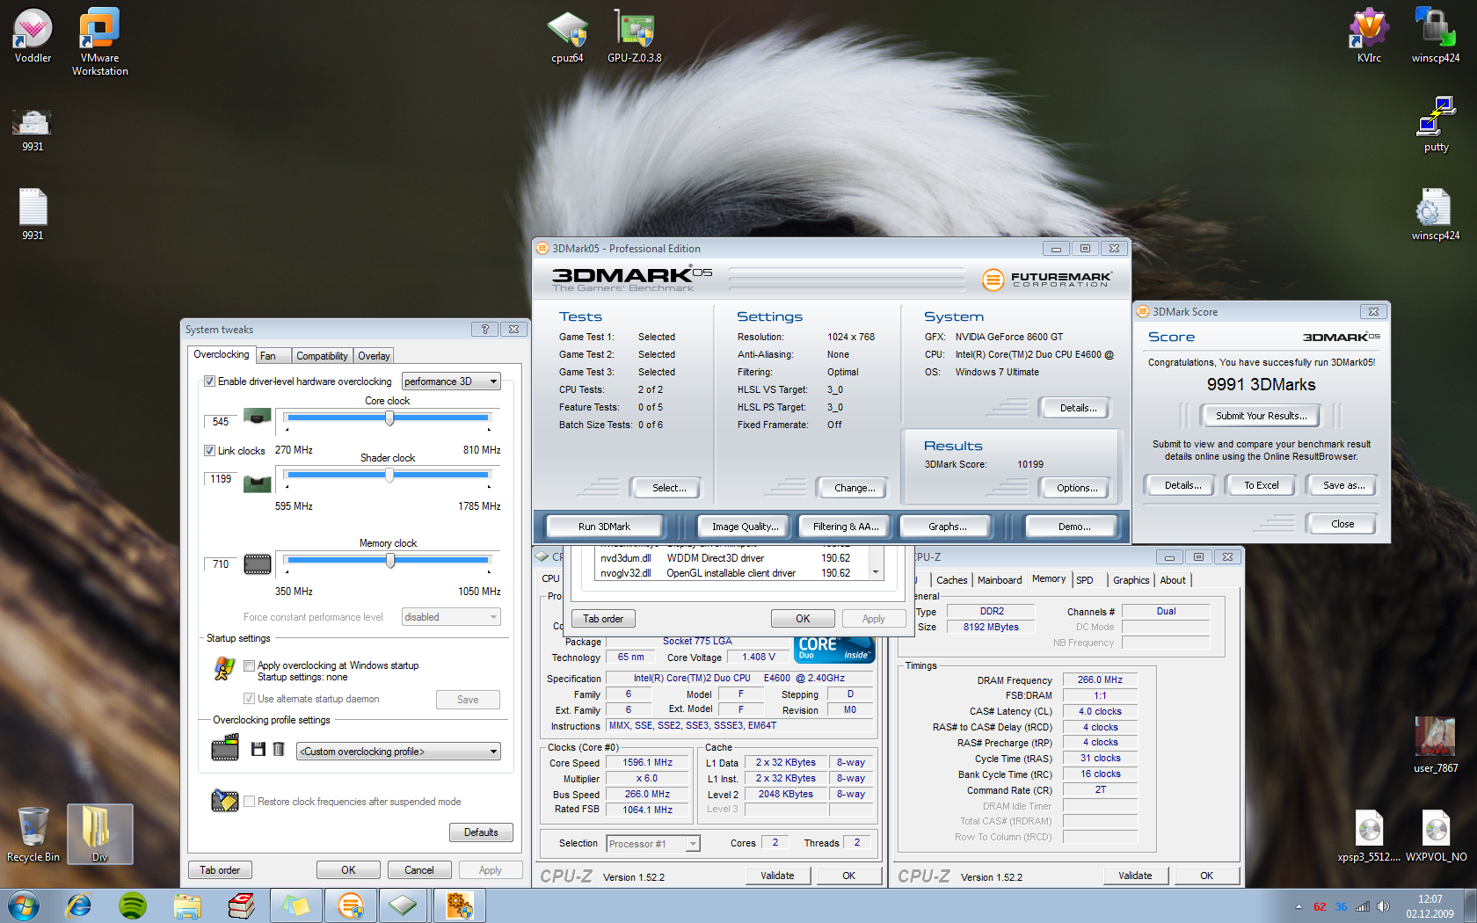Open the performance 3D mode dropdown
Image resolution: width=1477 pixels, height=923 pixels.
tap(451, 382)
